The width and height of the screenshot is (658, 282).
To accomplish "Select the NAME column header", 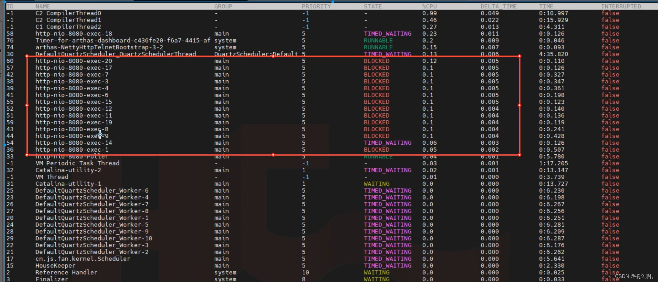I will click(x=43, y=6).
